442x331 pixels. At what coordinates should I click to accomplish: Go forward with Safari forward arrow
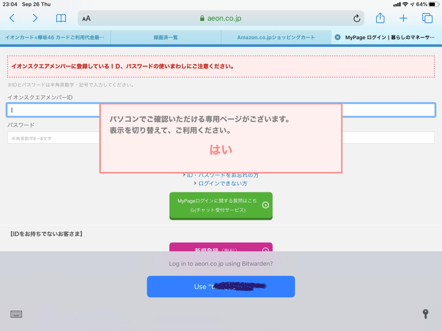[35, 18]
